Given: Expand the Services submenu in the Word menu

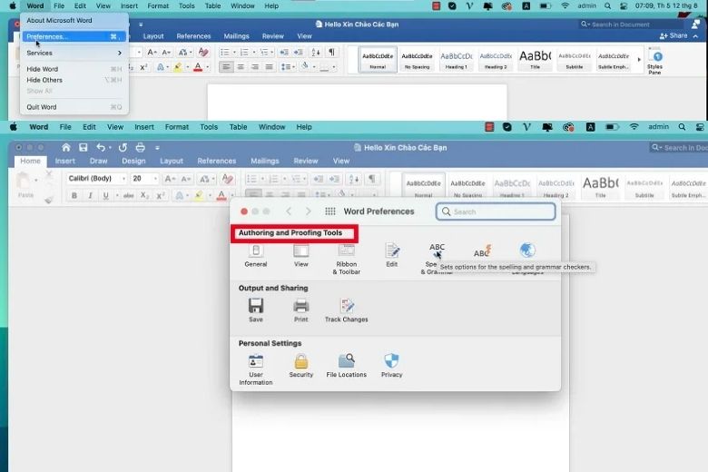Looking at the screenshot, I should click(x=74, y=53).
